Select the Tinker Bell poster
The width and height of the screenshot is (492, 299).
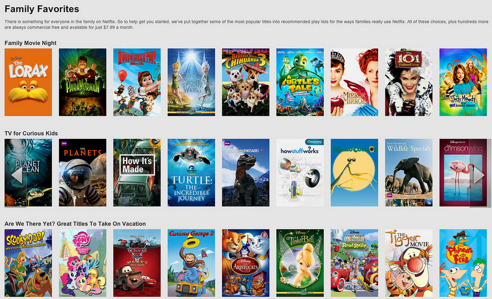tap(300, 263)
